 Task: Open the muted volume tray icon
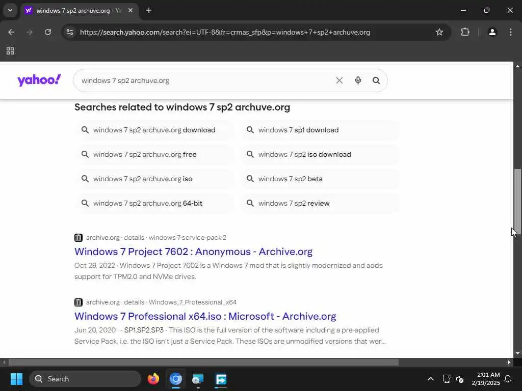click(460, 379)
